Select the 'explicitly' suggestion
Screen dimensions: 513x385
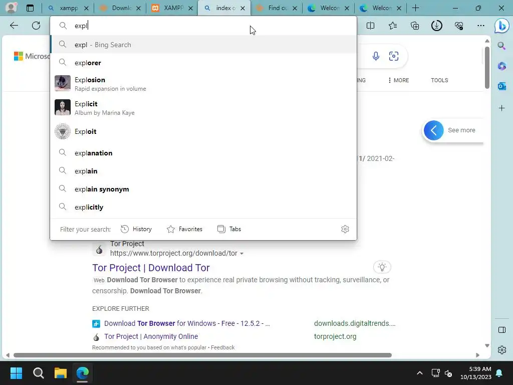203,207
